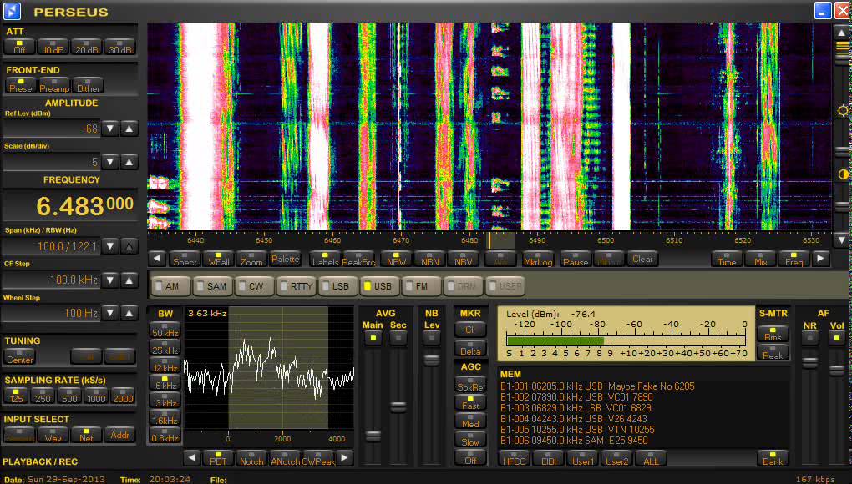The width and height of the screenshot is (852, 484).
Task: Select the CW demodulation mode
Action: pyautogui.click(x=254, y=286)
